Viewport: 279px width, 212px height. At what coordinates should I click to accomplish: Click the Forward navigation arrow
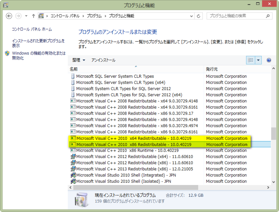click(x=18, y=16)
